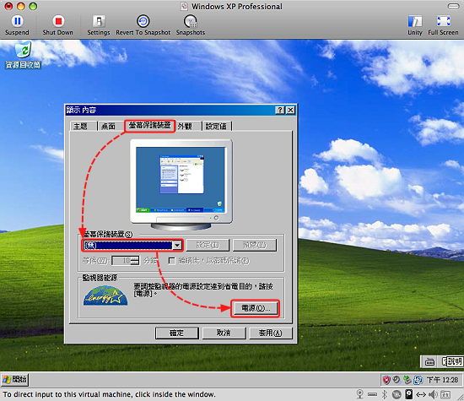Click the USB drive device icon in status bar
464x401 pixels.
(x=372, y=394)
